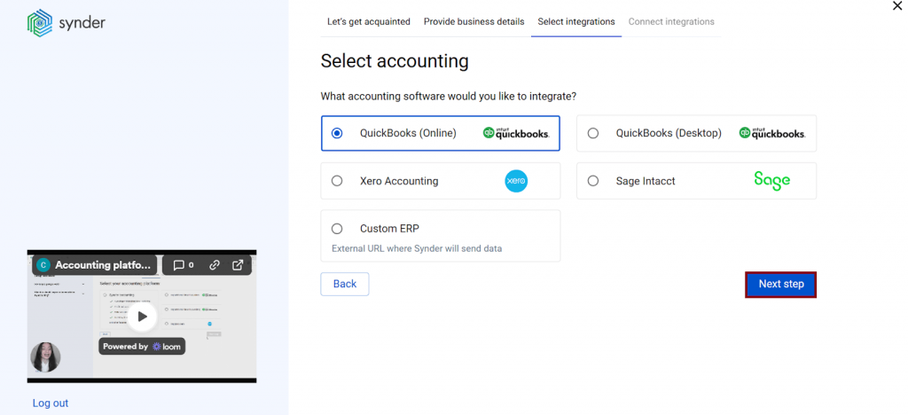Select the Custom ERP radio button

tap(337, 229)
